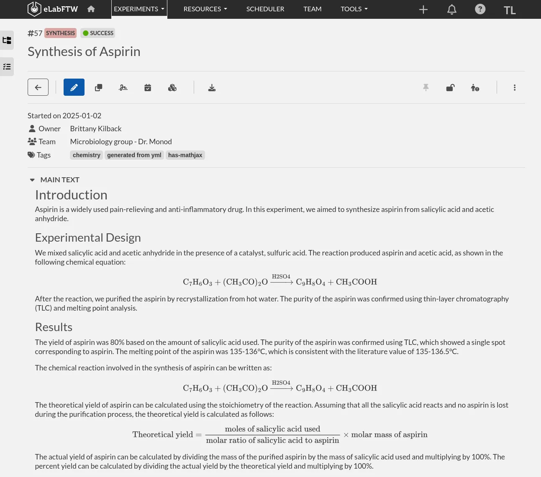Click the back arrow button
Screen dimensions: 541x477
[38, 87]
